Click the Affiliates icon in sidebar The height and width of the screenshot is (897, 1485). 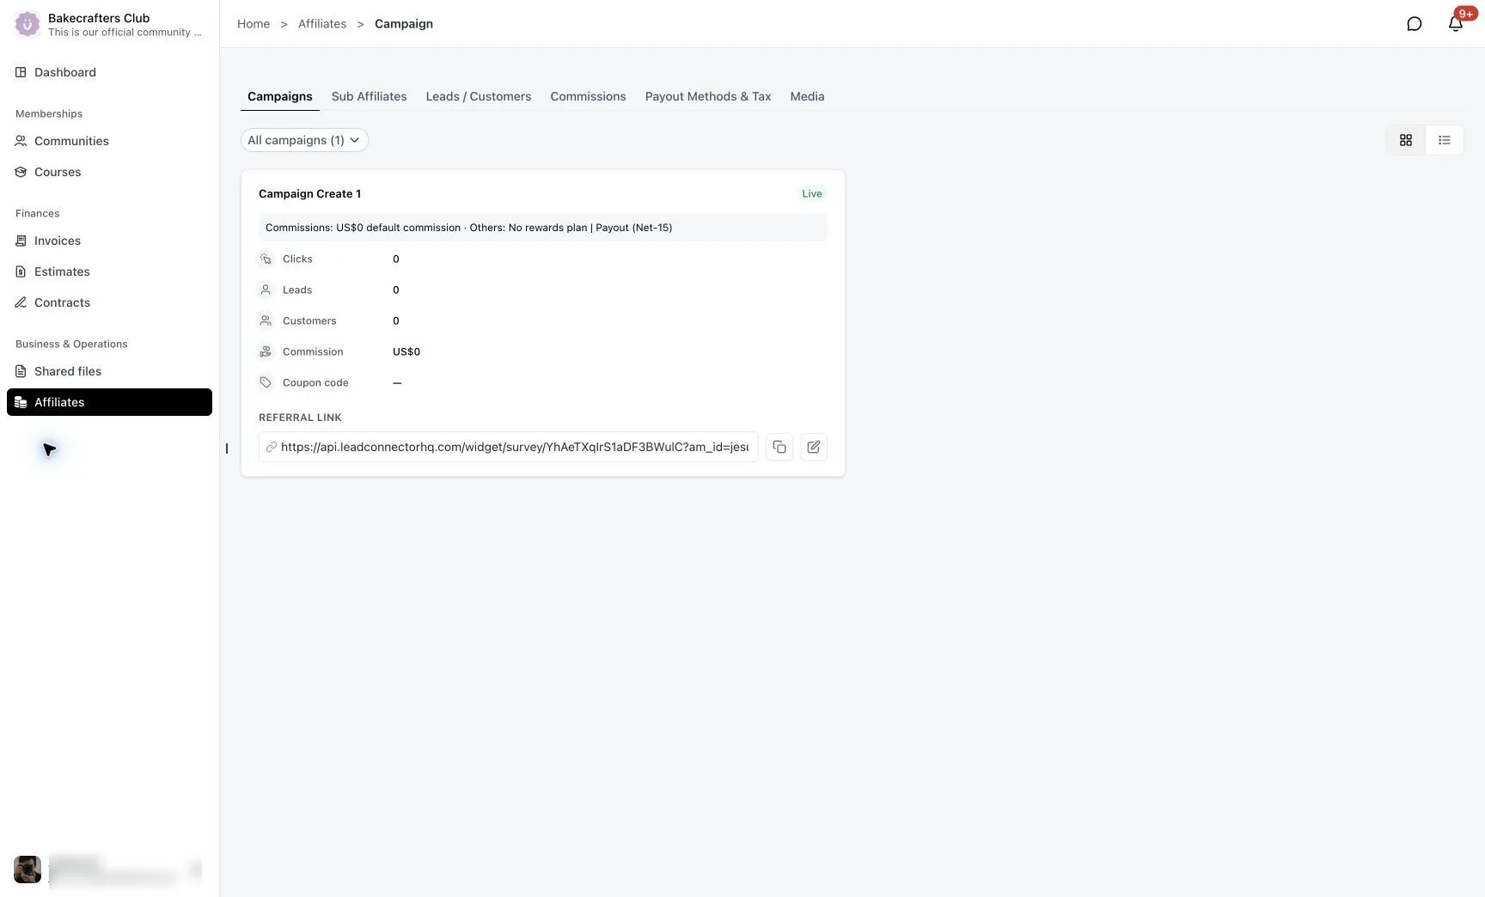tap(21, 402)
